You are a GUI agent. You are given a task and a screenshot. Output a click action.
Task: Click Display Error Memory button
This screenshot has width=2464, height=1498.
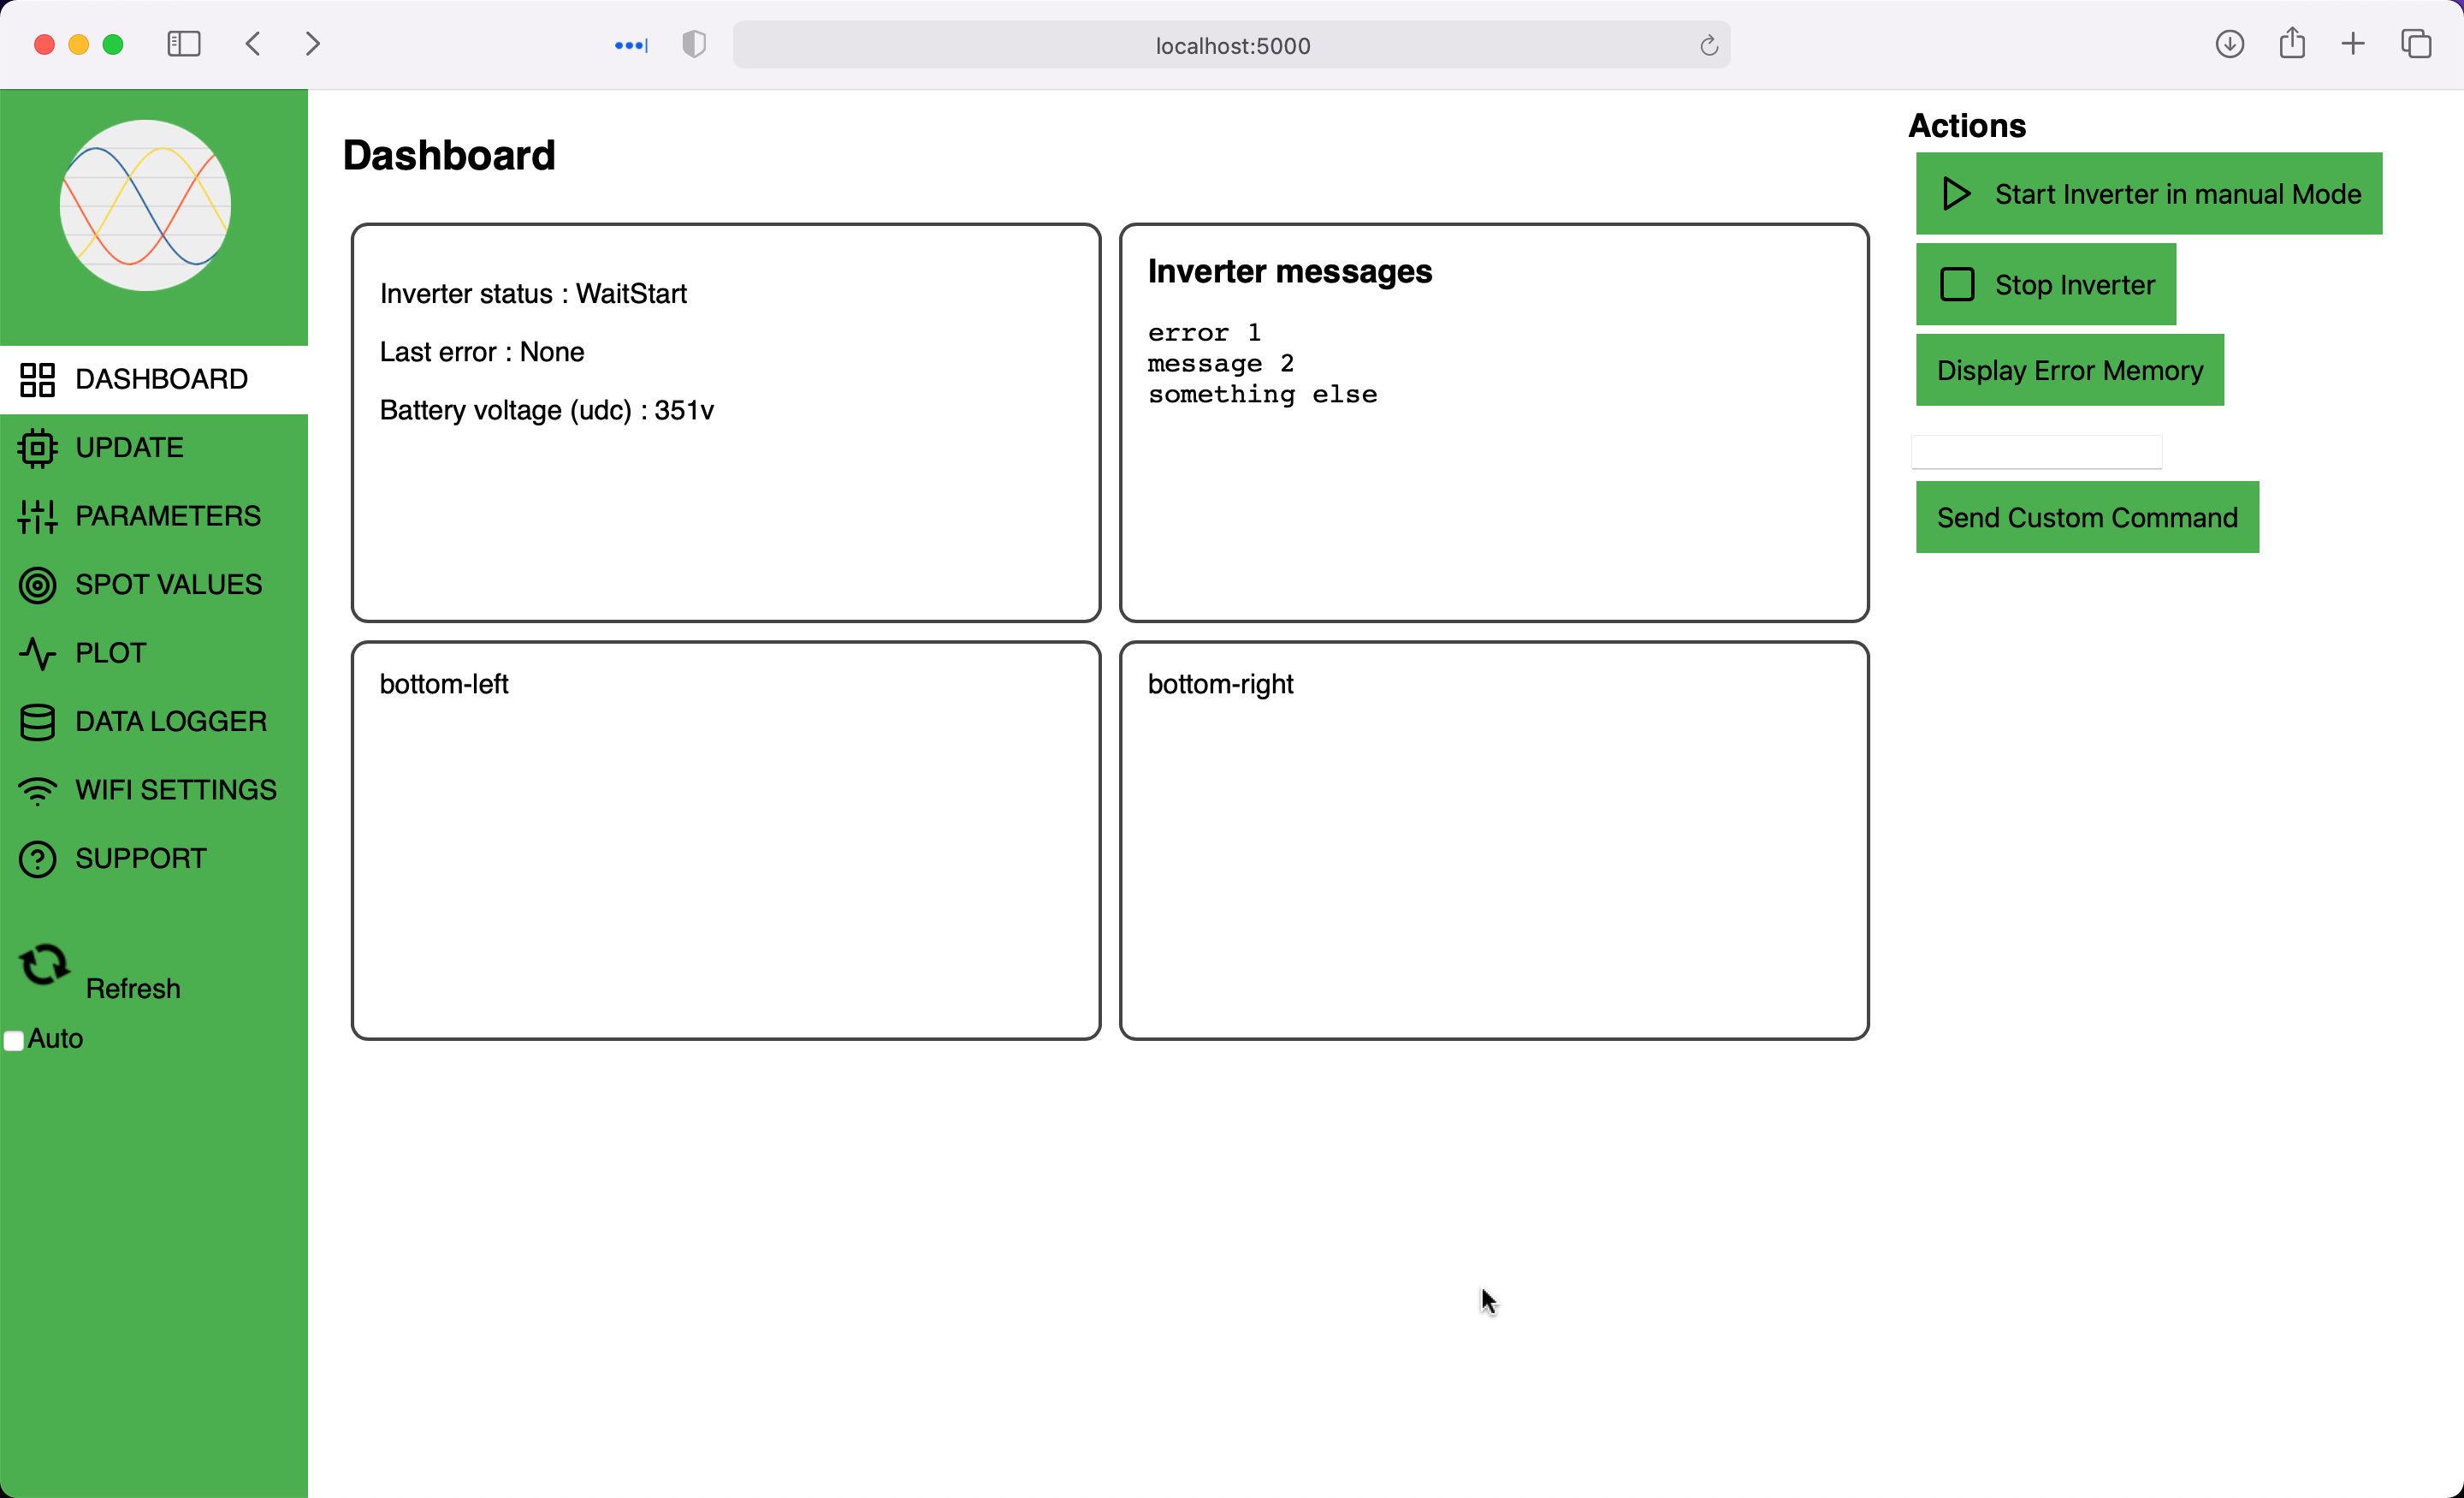pyautogui.click(x=2069, y=371)
